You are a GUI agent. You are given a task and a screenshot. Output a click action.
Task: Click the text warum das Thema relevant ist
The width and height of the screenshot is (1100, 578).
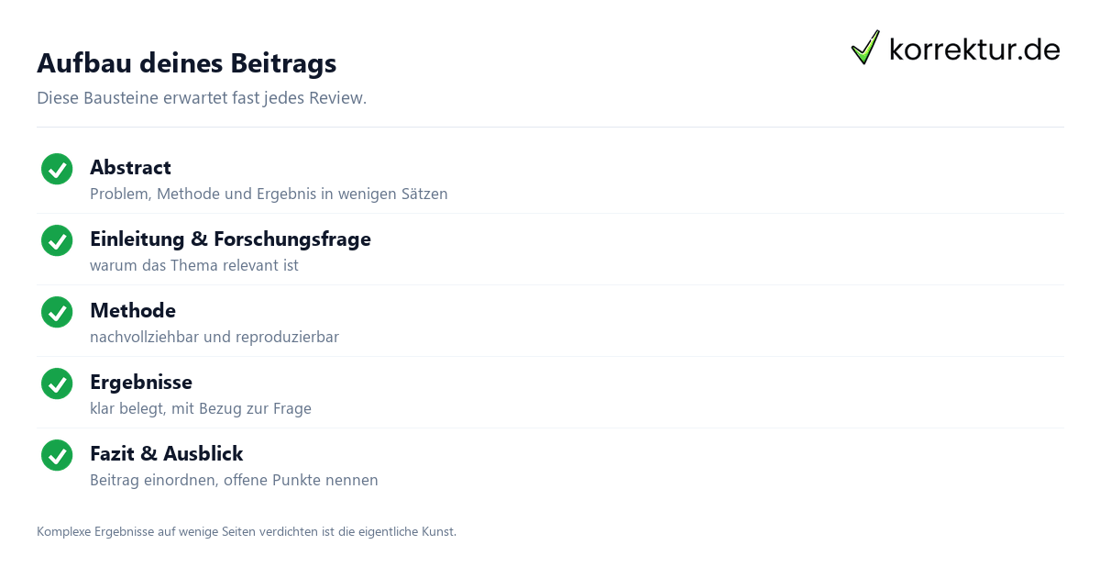coord(194,265)
